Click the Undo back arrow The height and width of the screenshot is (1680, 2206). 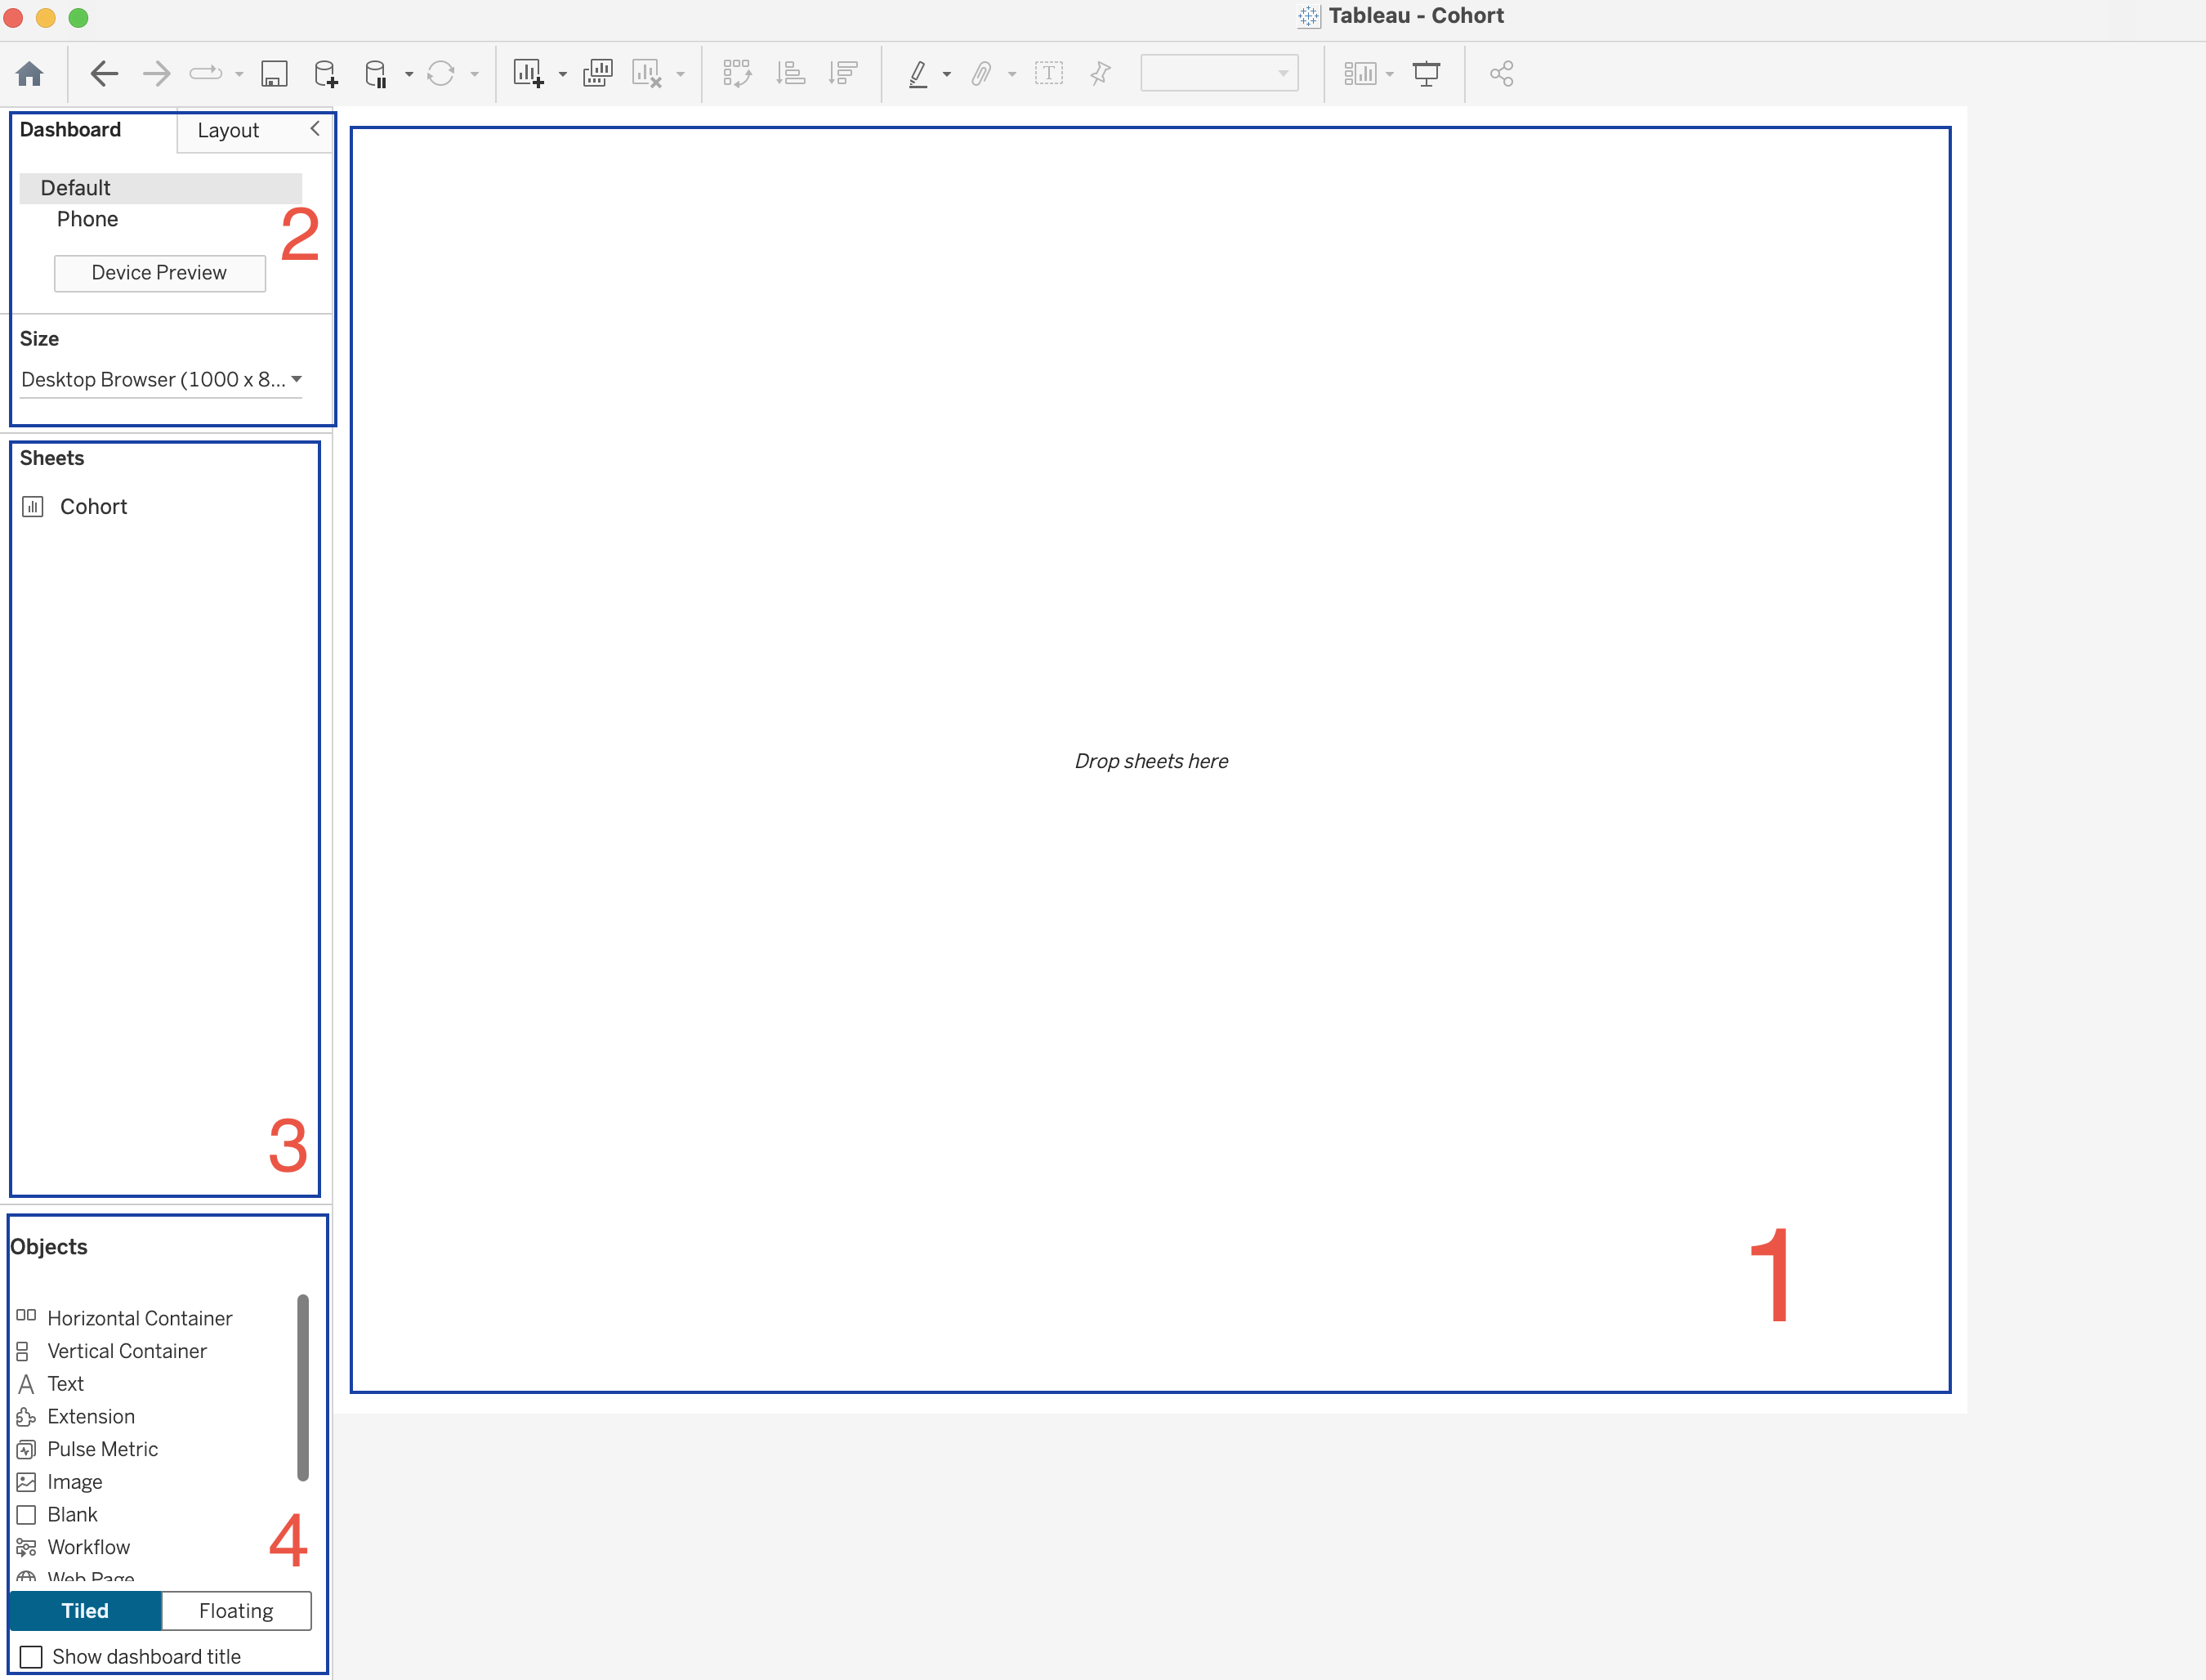click(x=104, y=74)
